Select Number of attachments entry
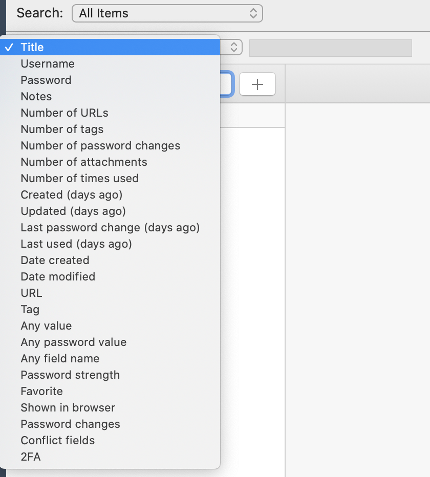This screenshot has height=477, width=430. click(84, 162)
